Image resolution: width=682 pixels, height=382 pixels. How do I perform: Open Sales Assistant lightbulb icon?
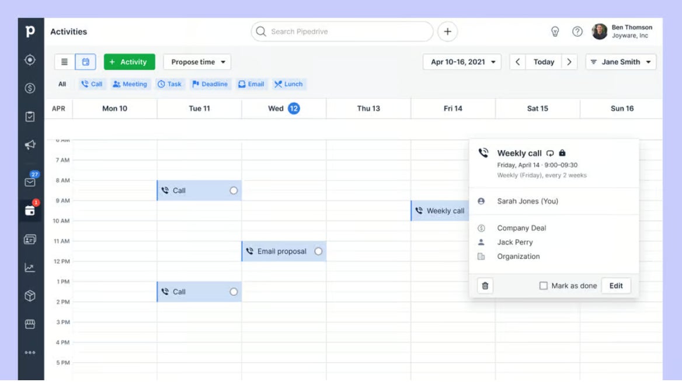click(555, 32)
